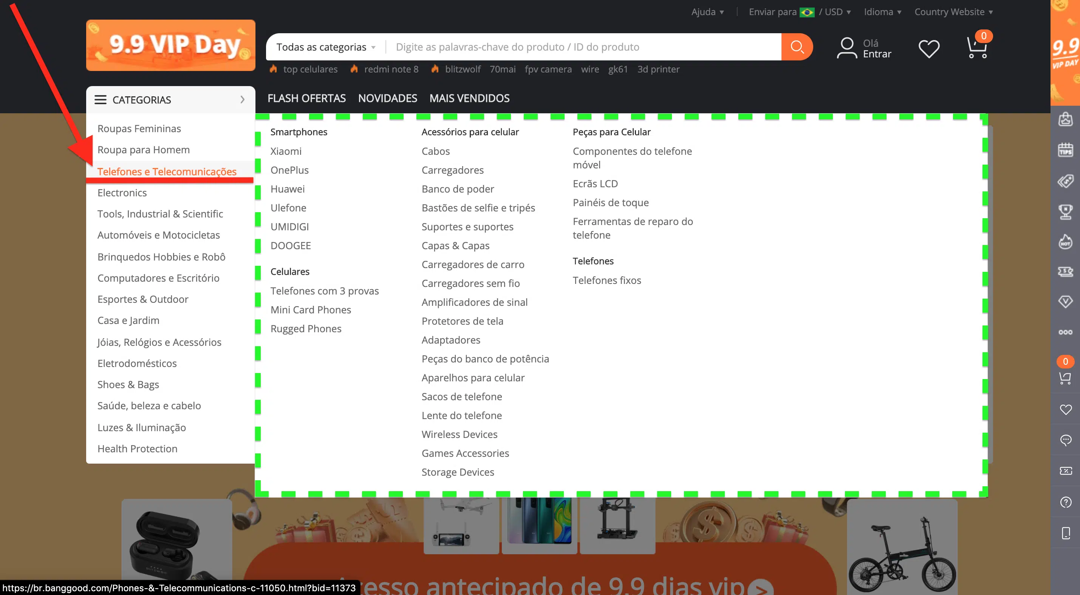Image resolution: width=1080 pixels, height=595 pixels.
Task: Select Shoes & Bags category
Action: (x=128, y=384)
